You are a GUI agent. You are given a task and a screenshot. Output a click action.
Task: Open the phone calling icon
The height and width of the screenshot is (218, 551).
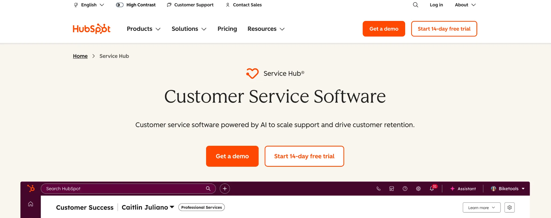379,188
